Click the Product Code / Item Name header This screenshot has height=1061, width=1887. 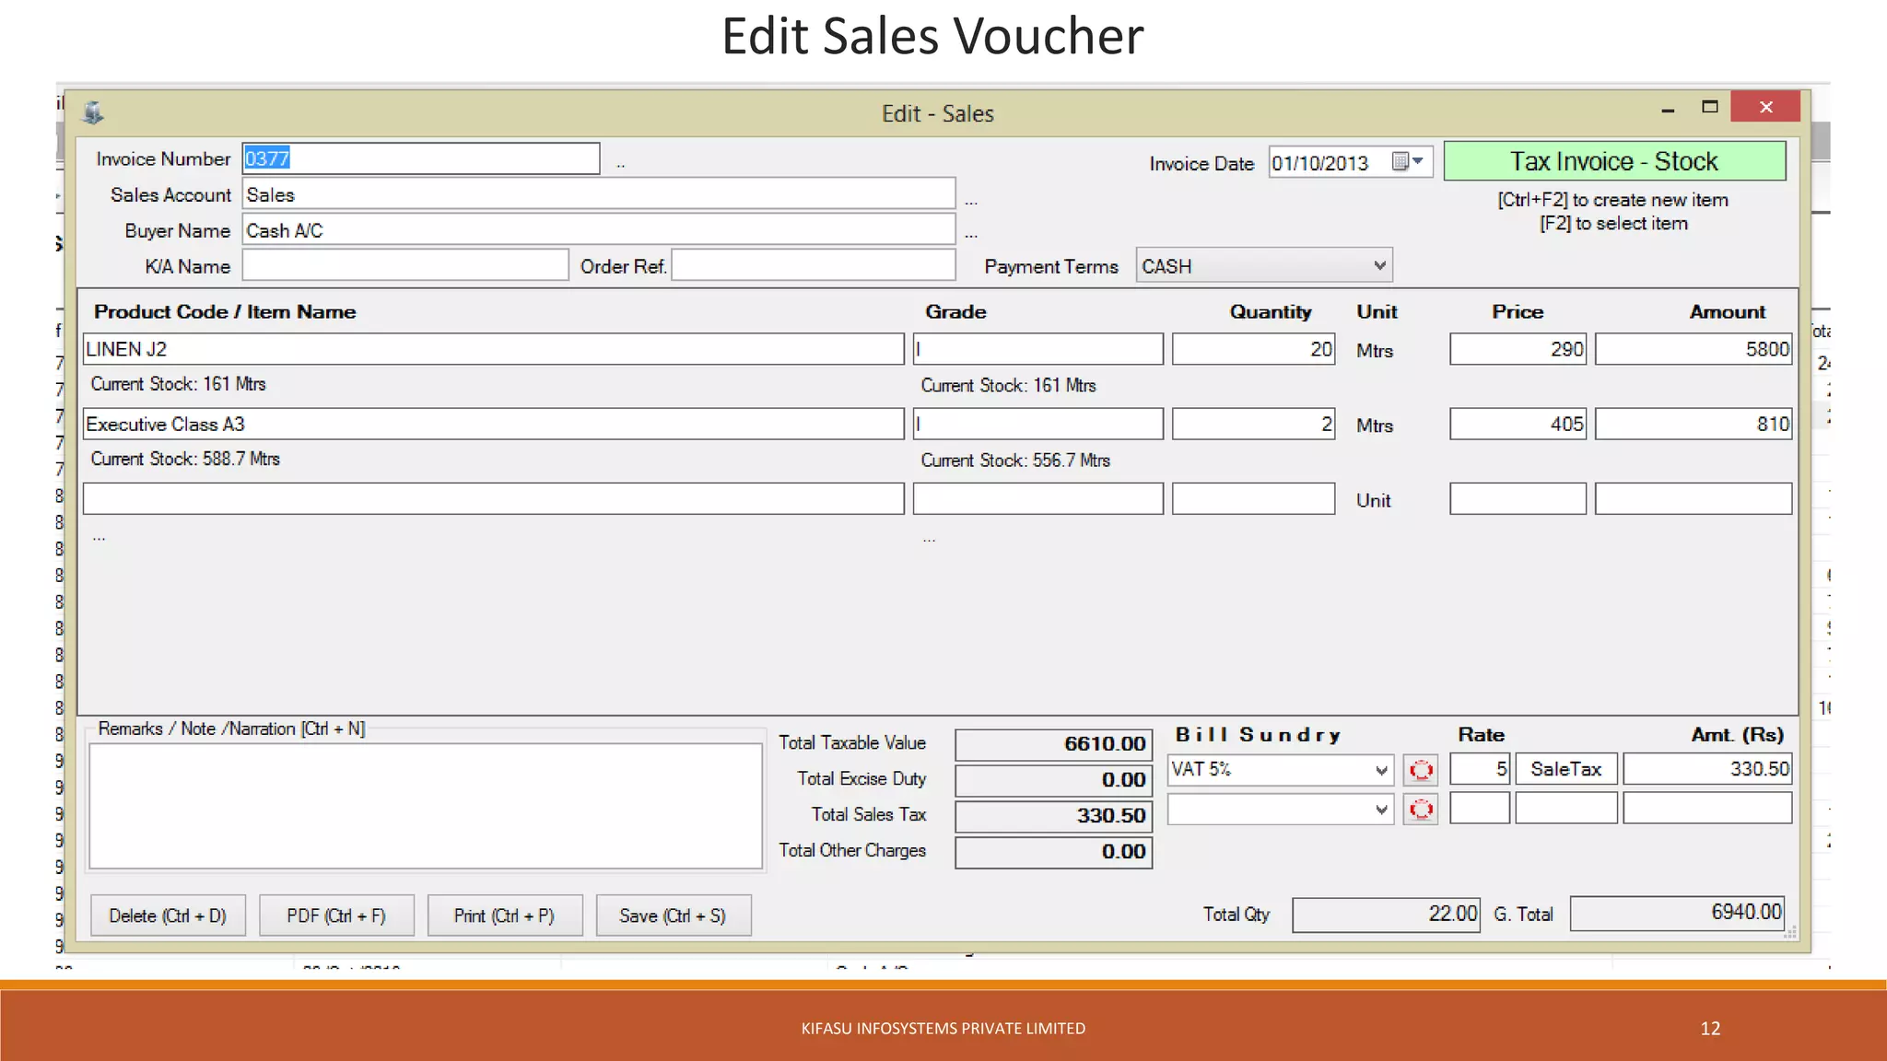coord(225,312)
